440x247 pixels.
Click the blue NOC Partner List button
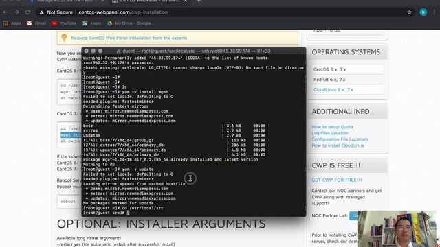tap(354, 215)
